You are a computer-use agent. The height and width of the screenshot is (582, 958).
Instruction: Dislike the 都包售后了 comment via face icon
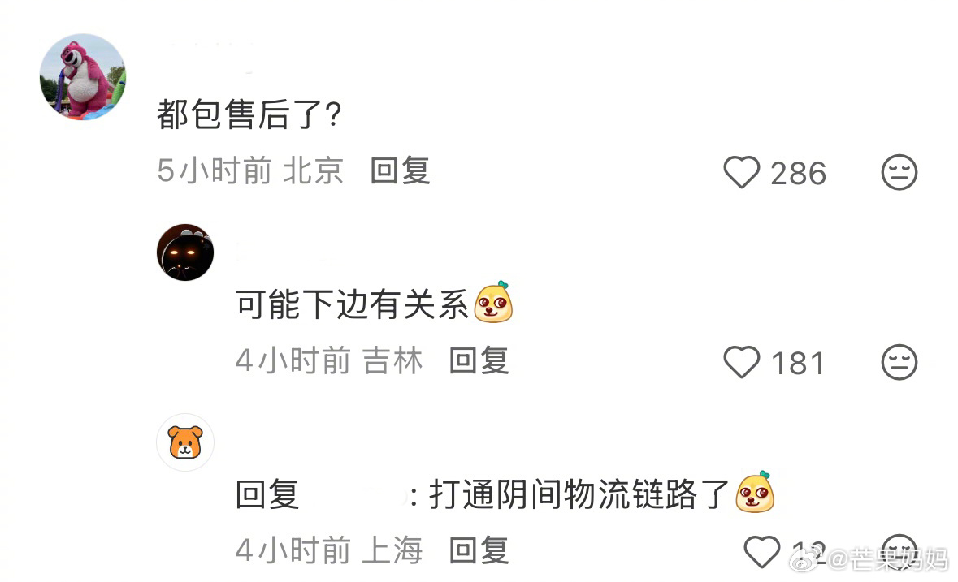pyautogui.click(x=899, y=172)
